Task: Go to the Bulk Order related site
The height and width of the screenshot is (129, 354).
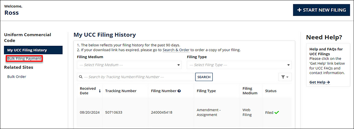Action: tap(17, 77)
